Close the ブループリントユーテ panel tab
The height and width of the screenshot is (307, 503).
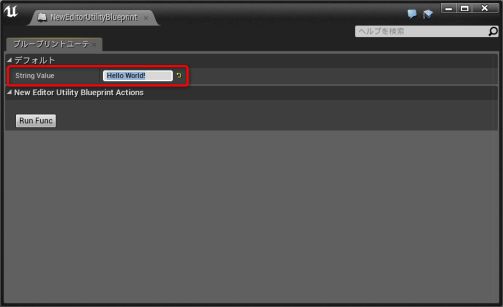(94, 45)
